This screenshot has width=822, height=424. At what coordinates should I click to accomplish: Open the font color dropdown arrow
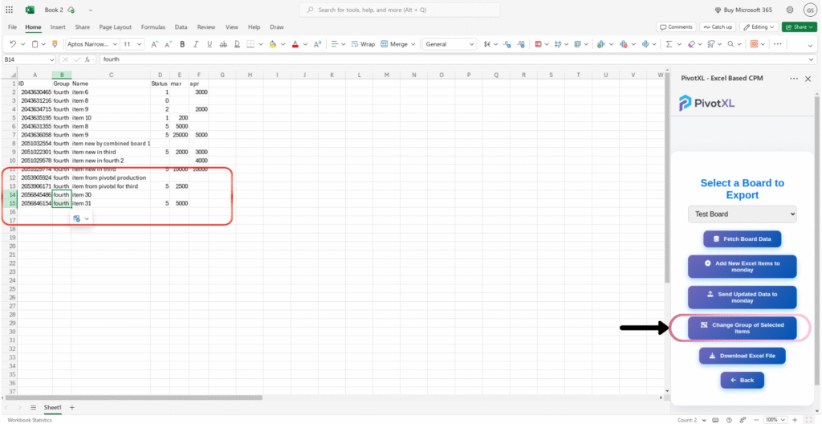click(x=304, y=44)
